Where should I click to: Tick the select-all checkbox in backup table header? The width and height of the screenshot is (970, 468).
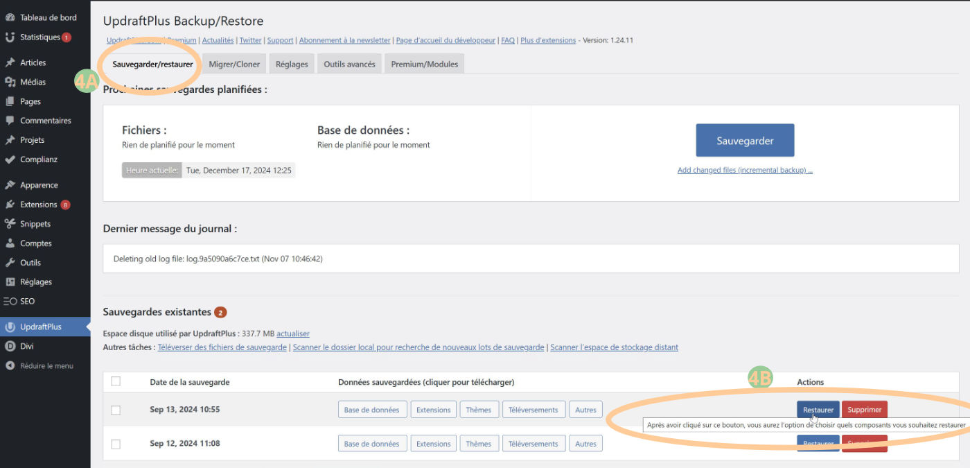click(116, 381)
